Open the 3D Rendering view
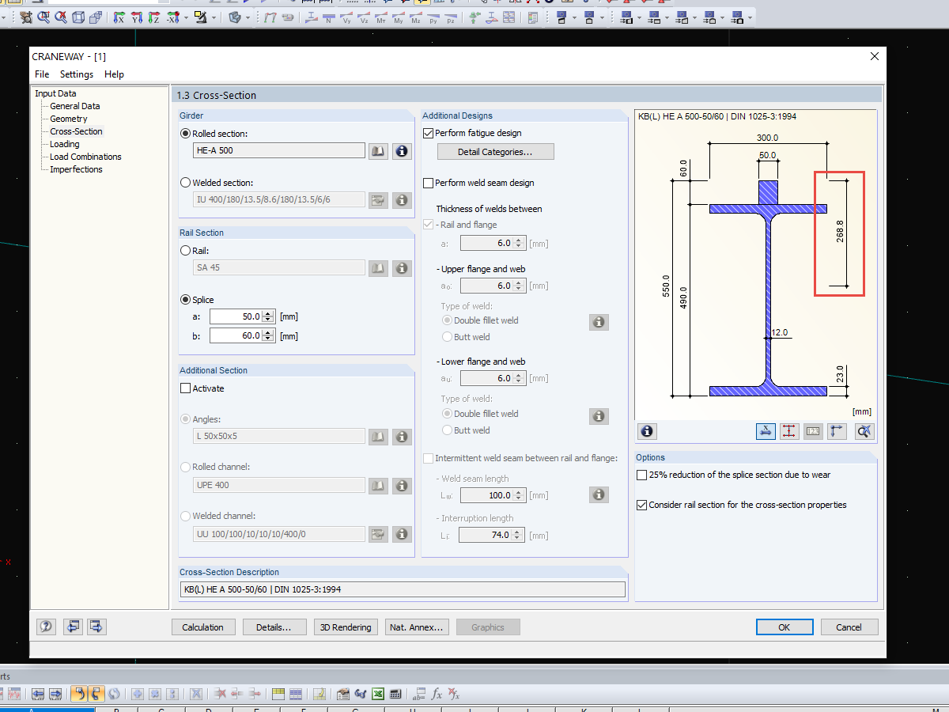The width and height of the screenshot is (949, 712). 346,627
